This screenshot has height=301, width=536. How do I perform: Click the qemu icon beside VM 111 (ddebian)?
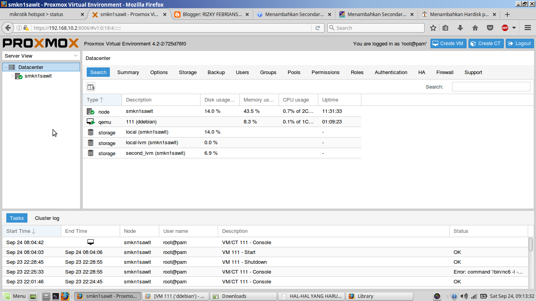pyautogui.click(x=91, y=121)
